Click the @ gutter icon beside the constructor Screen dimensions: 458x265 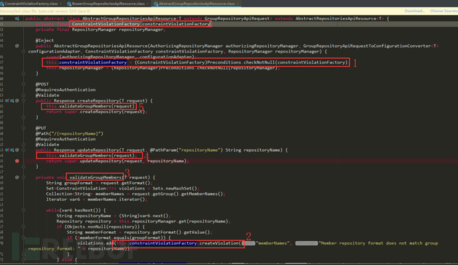point(17,46)
